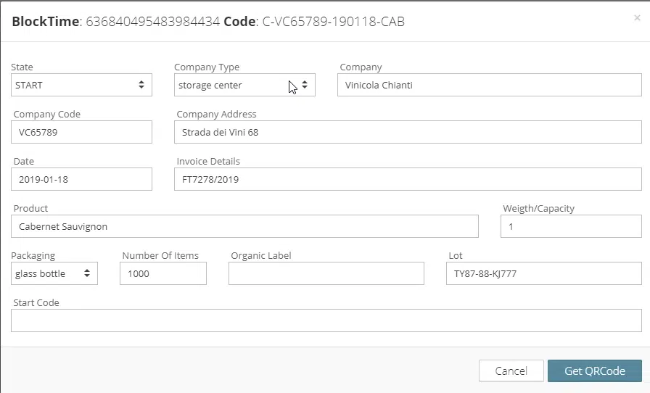
Task: Click the Company field with Vinicola Chianti
Action: 490,85
